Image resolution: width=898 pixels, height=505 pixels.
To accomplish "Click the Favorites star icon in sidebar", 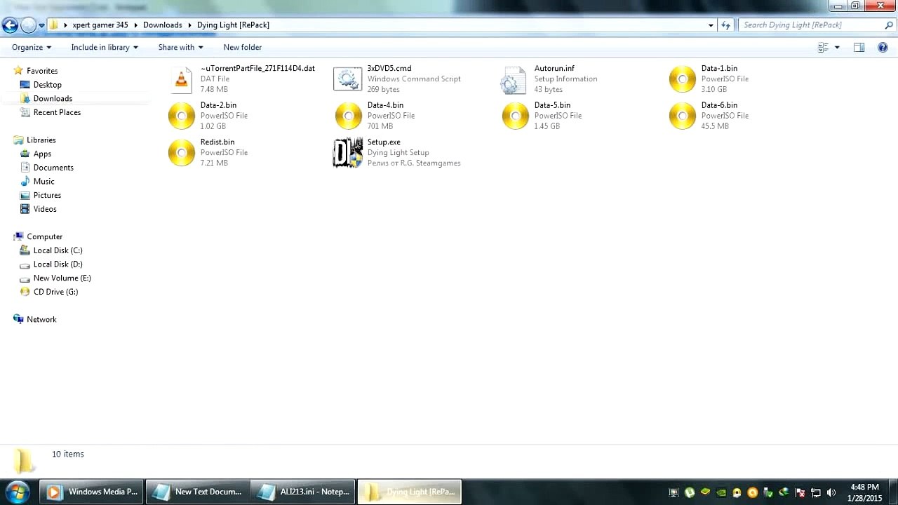I will pos(19,71).
